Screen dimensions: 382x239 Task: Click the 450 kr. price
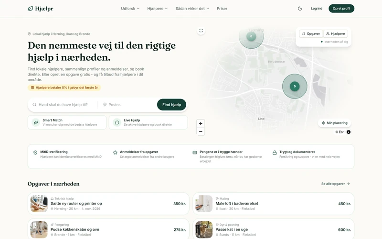point(344,204)
